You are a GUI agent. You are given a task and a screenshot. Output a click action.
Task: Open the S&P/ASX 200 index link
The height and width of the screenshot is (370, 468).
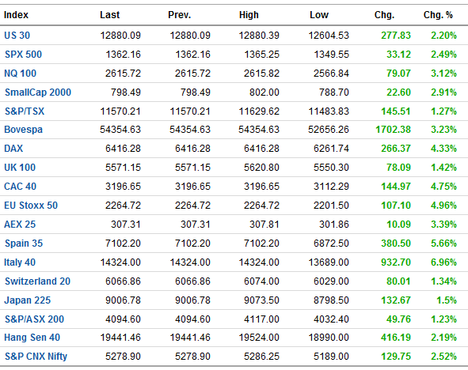tap(34, 319)
